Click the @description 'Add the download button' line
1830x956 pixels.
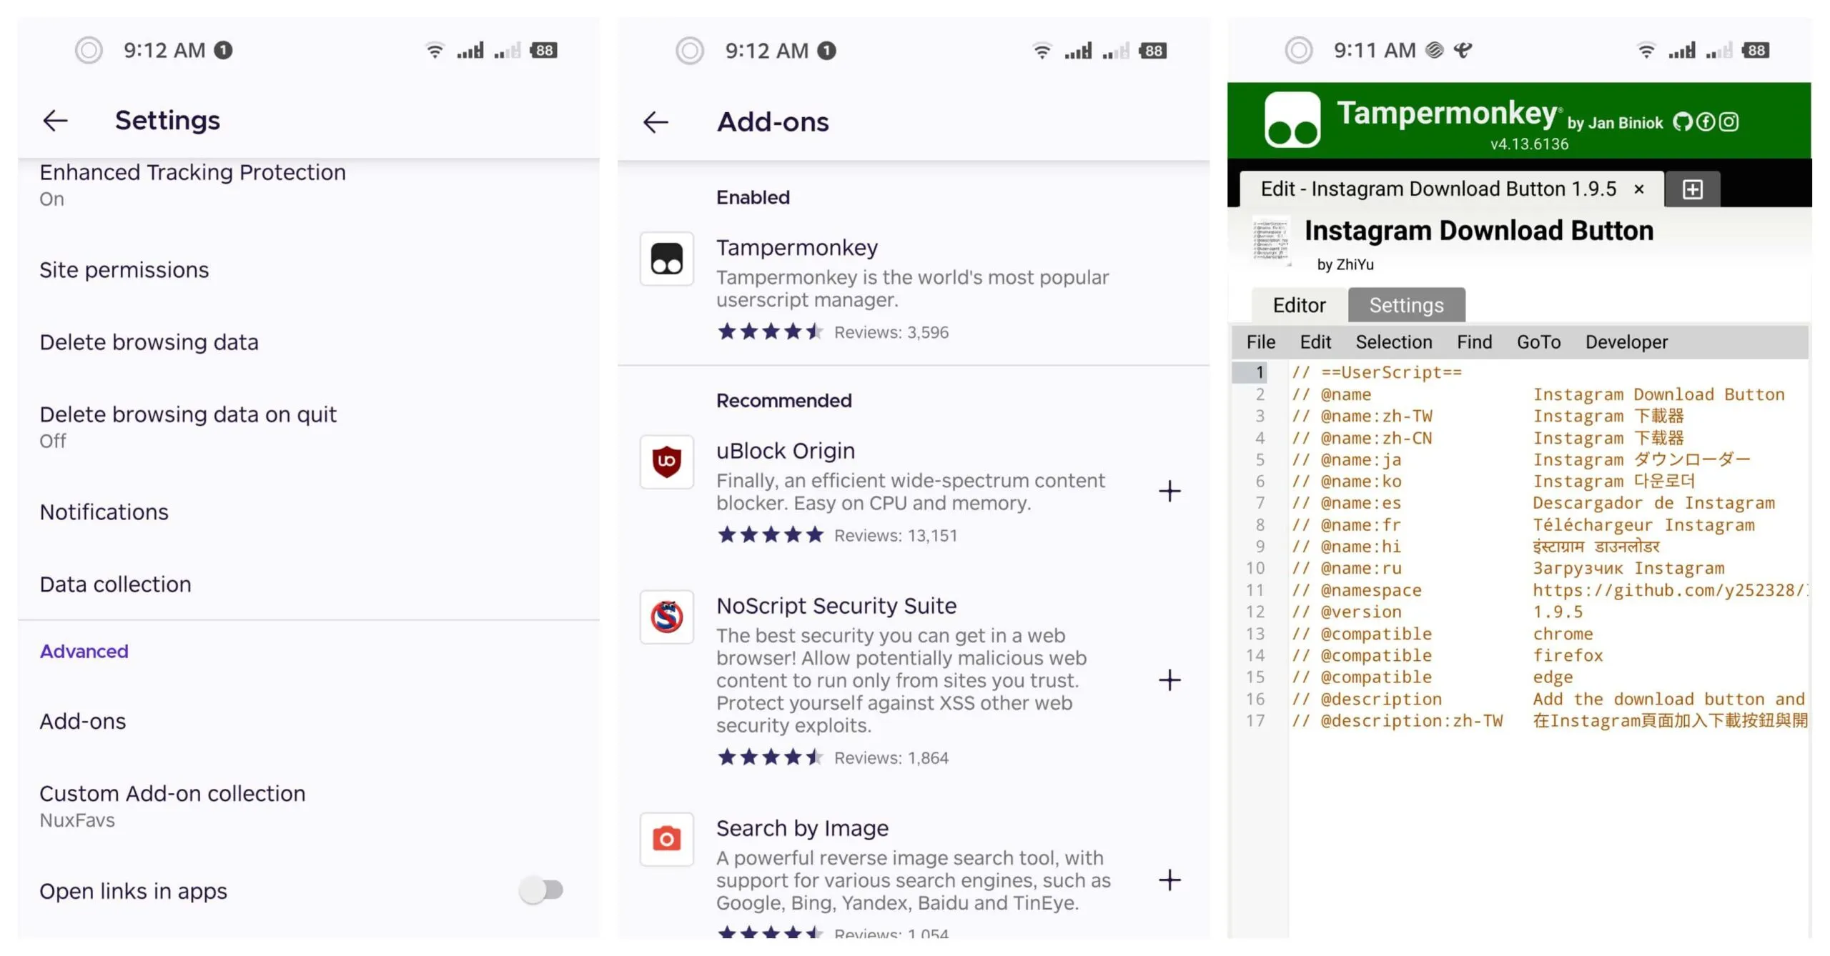(1548, 699)
